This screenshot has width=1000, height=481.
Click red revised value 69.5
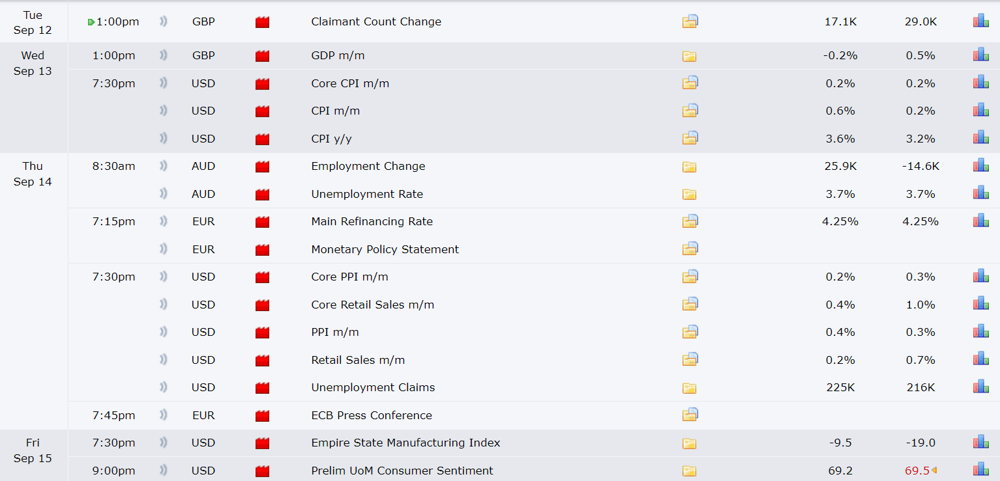917,471
